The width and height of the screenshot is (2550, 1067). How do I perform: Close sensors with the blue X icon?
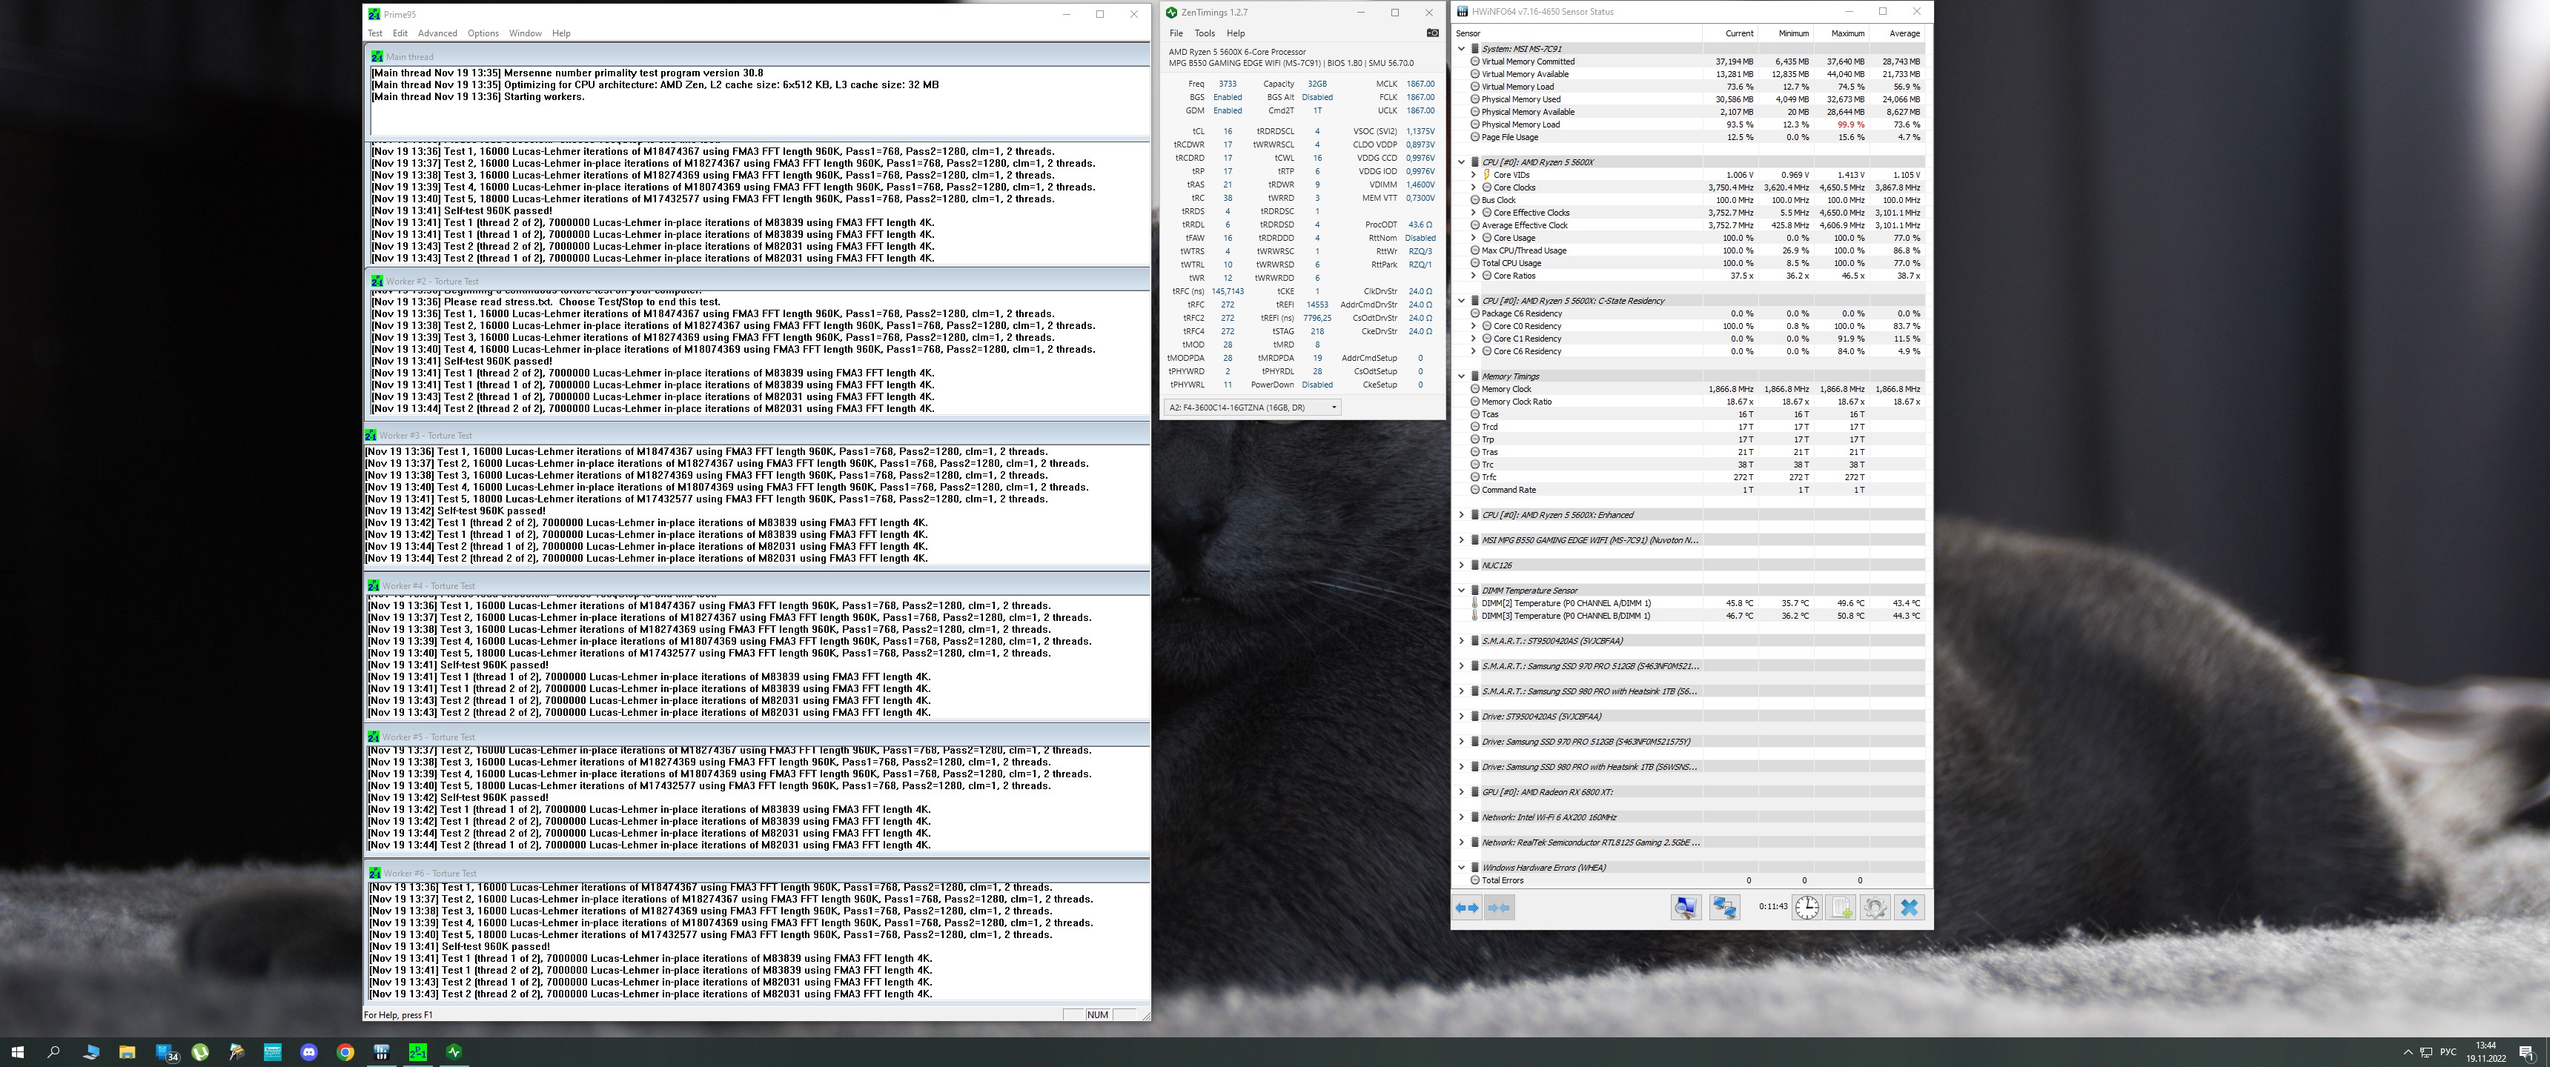point(1910,908)
